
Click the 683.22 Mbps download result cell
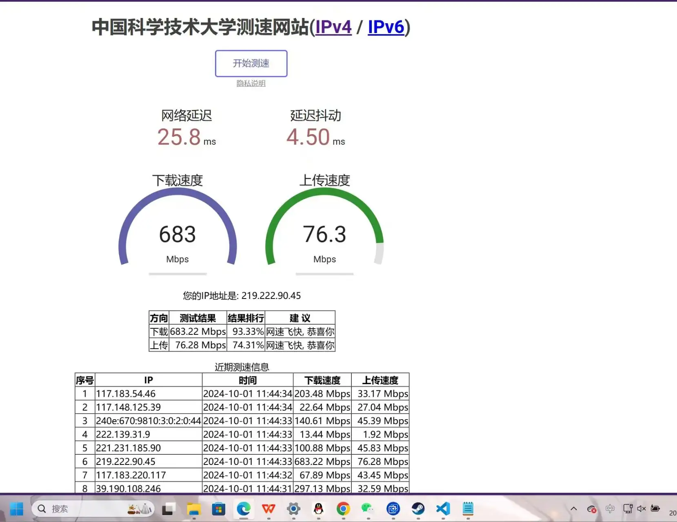198,332
